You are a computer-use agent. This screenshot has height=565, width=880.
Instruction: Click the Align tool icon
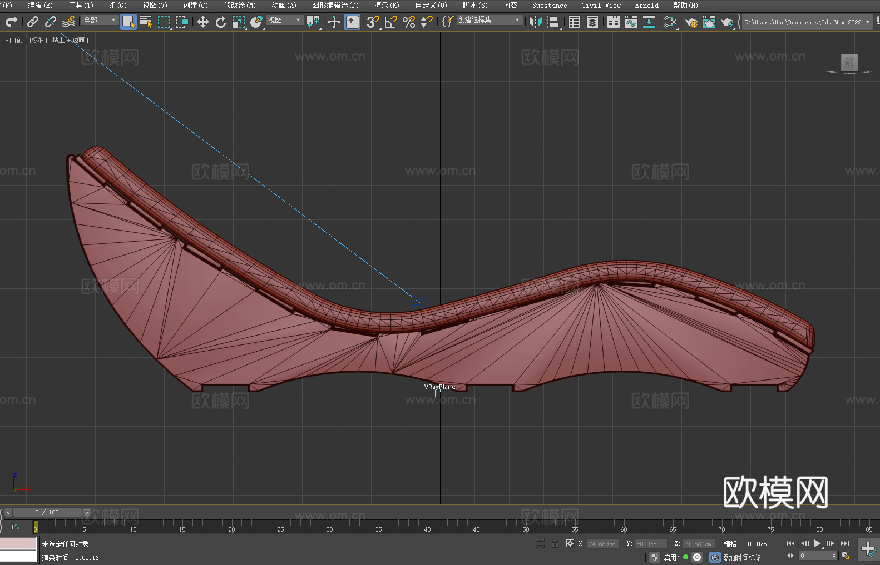(553, 22)
